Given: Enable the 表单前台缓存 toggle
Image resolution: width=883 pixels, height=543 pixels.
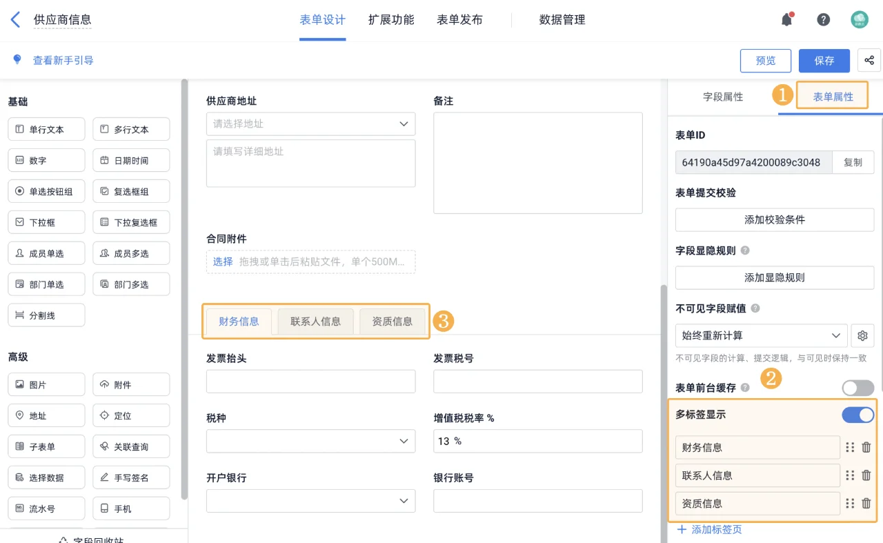Looking at the screenshot, I should (x=857, y=388).
